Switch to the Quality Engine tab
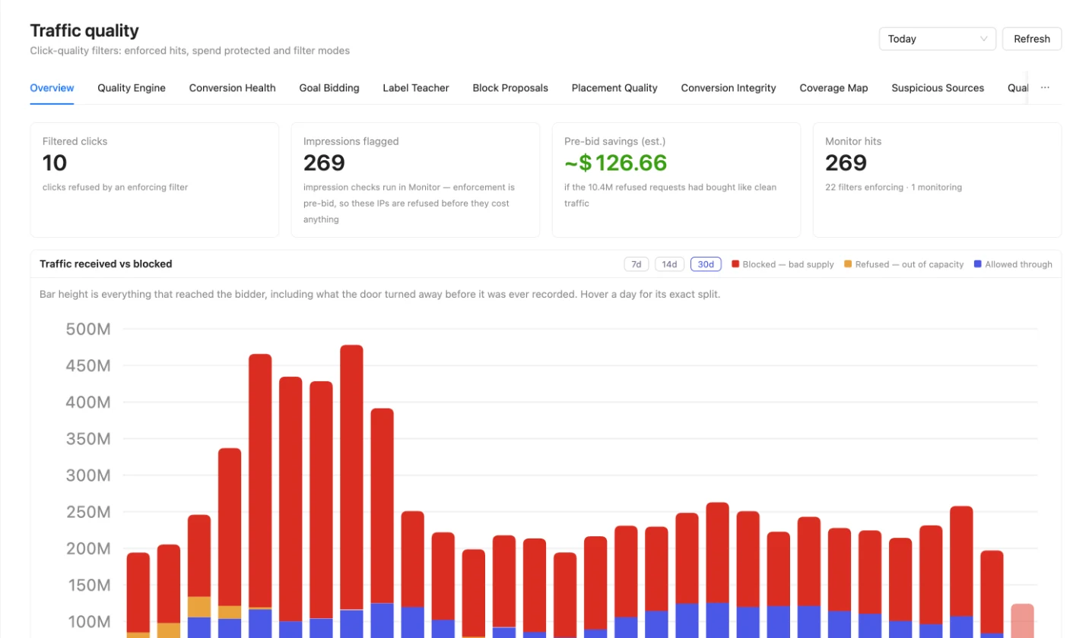The image size is (1073, 638). tap(132, 88)
